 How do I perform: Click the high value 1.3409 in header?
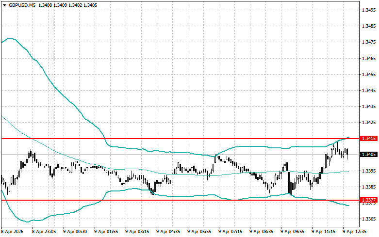point(60,5)
